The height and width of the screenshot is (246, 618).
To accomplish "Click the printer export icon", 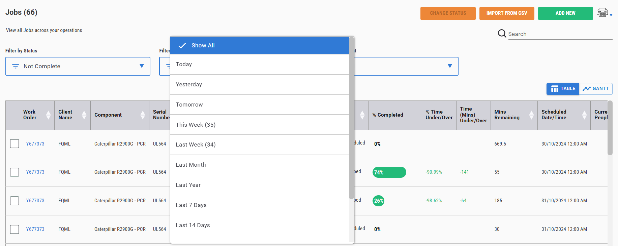I will 602,13.
